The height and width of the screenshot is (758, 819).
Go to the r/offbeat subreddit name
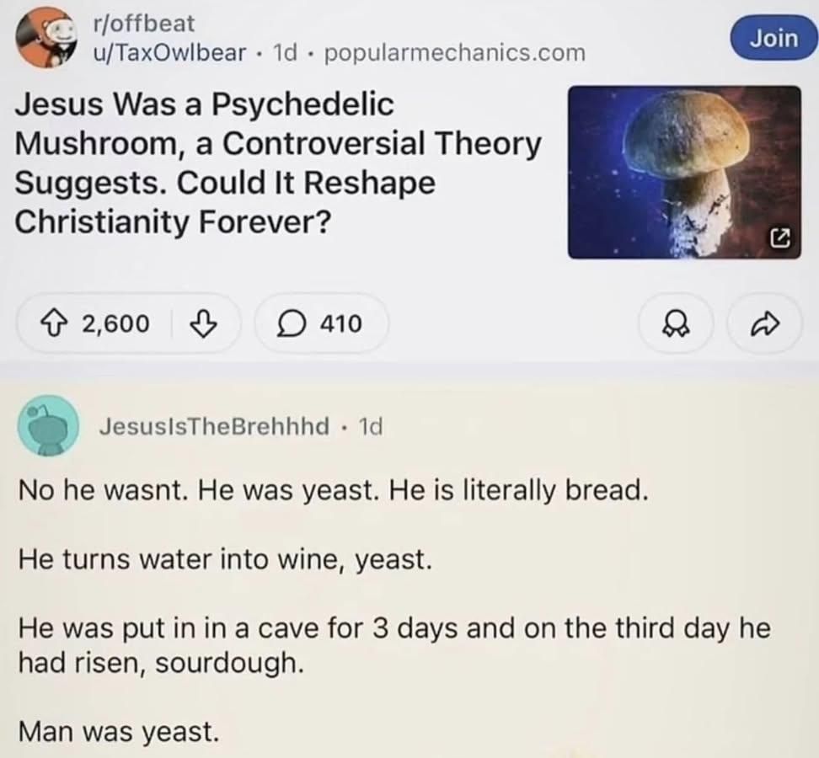click(143, 25)
